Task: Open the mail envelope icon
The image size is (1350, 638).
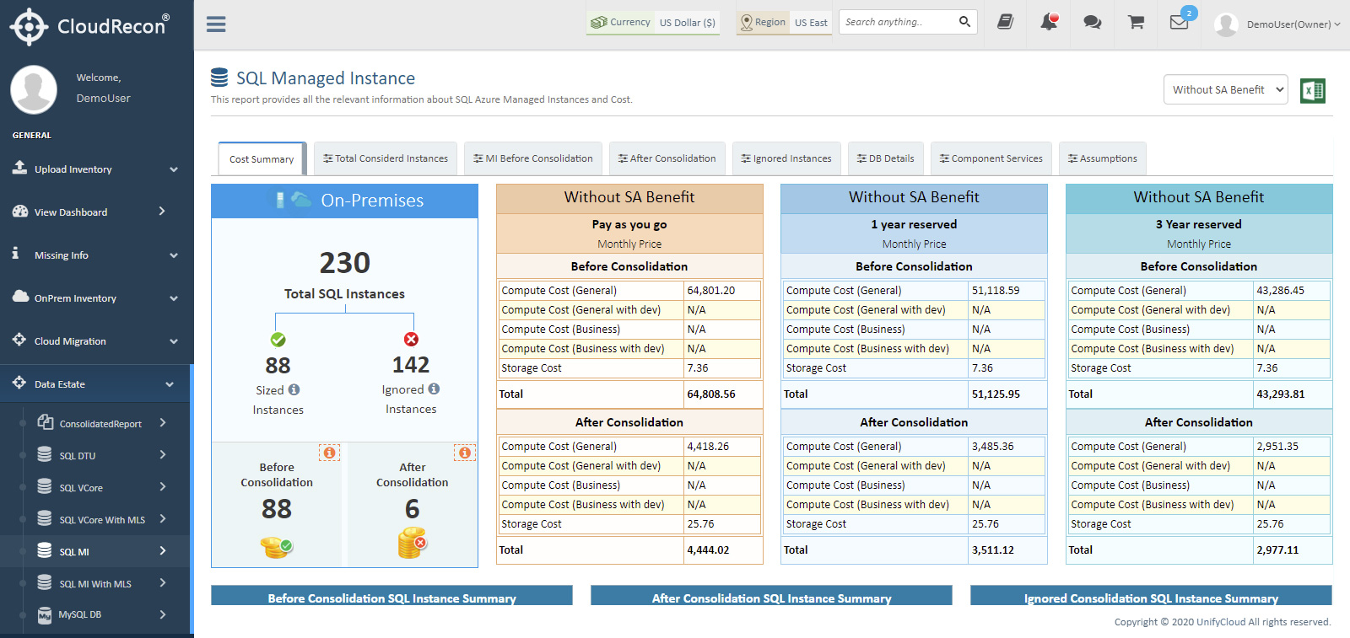Action: click(x=1180, y=22)
